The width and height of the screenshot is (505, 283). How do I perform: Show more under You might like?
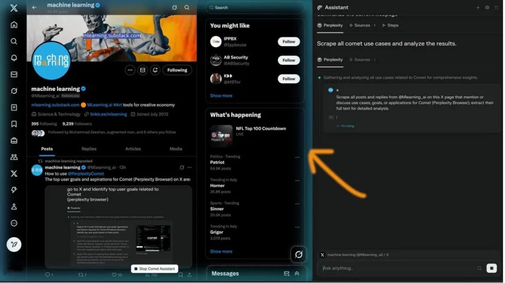coord(221,96)
